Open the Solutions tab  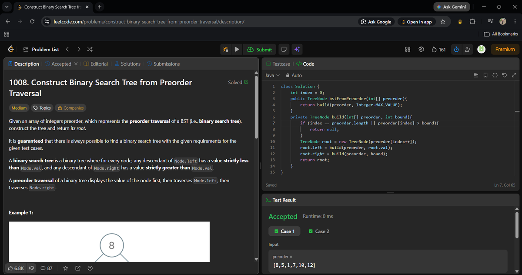pos(127,64)
